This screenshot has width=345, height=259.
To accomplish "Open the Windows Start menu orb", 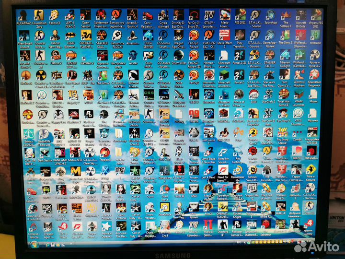I will click(34, 244).
